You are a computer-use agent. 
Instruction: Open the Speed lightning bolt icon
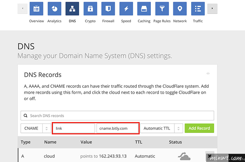(x=126, y=9)
